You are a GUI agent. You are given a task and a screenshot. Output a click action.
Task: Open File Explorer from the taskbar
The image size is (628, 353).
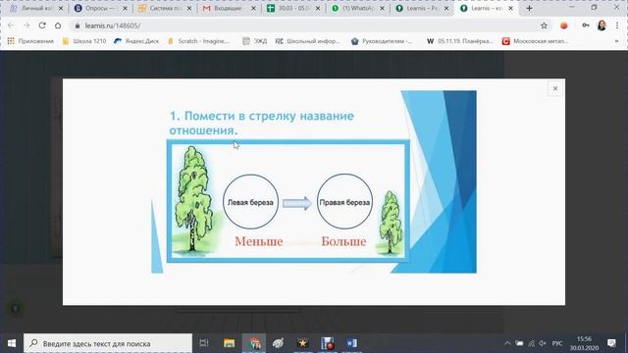click(229, 343)
